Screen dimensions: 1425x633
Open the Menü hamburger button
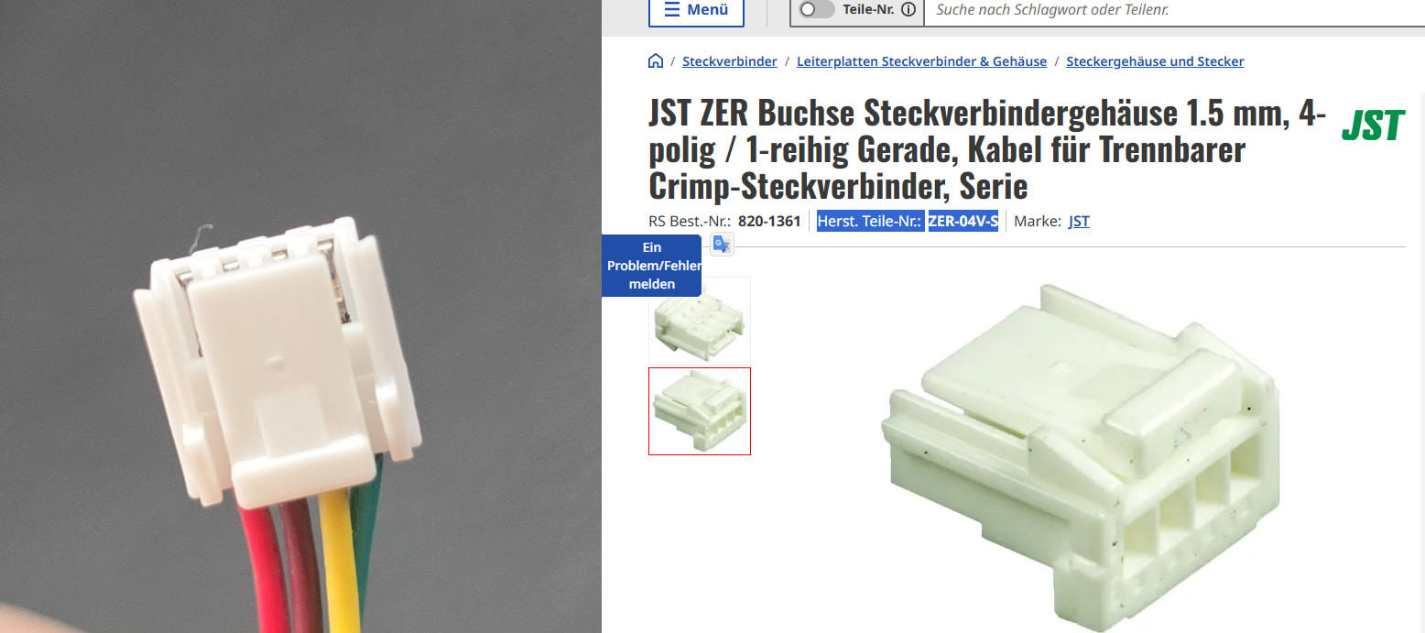696,10
